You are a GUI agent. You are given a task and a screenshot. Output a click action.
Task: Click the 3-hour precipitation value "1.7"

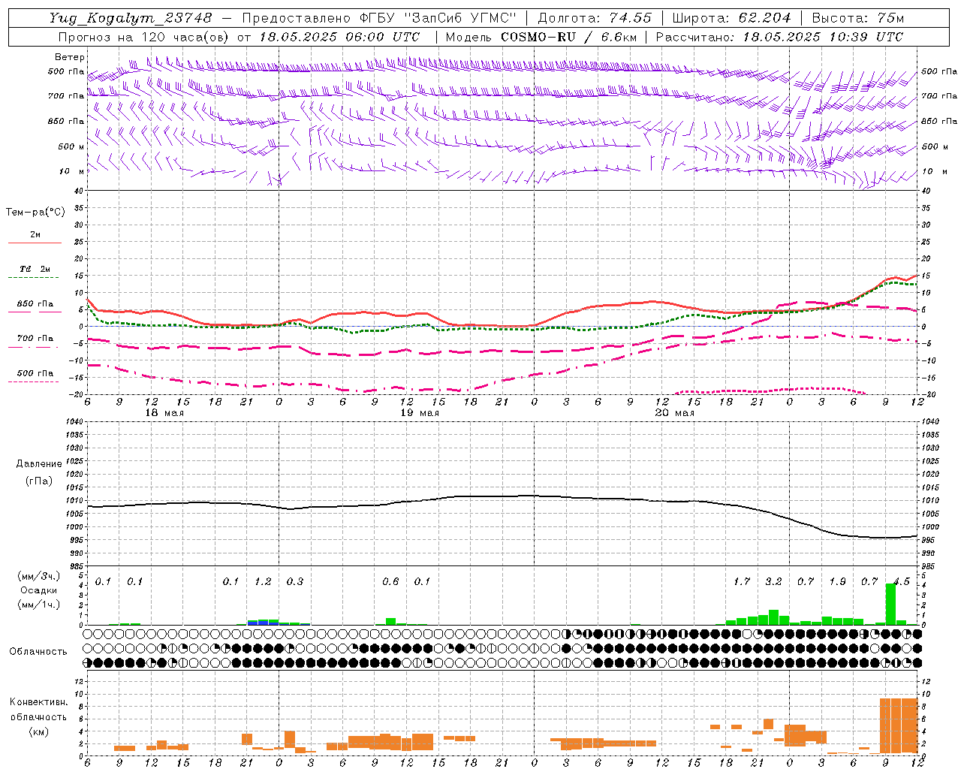742,581
